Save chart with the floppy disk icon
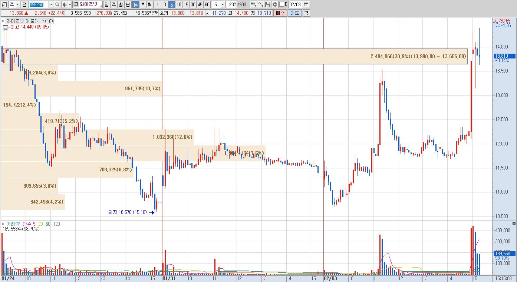 pyautogui.click(x=268, y=4)
